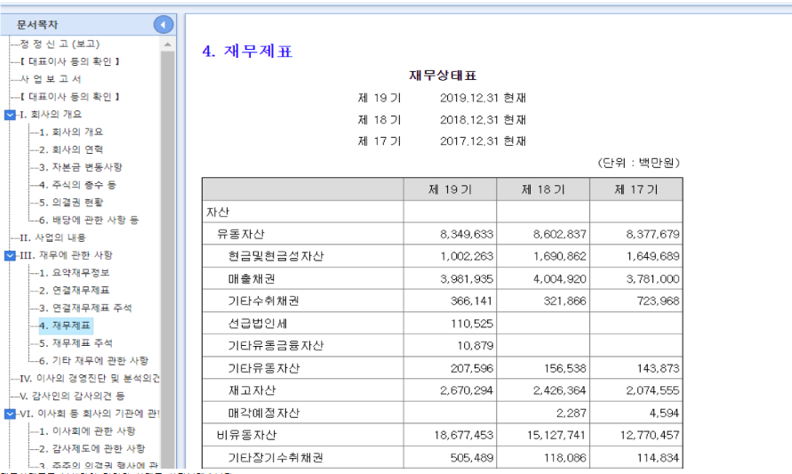Image resolution: width=792 pixels, height=474 pixels.
Task: Click the 재무상태표 table title
Action: [x=443, y=76]
